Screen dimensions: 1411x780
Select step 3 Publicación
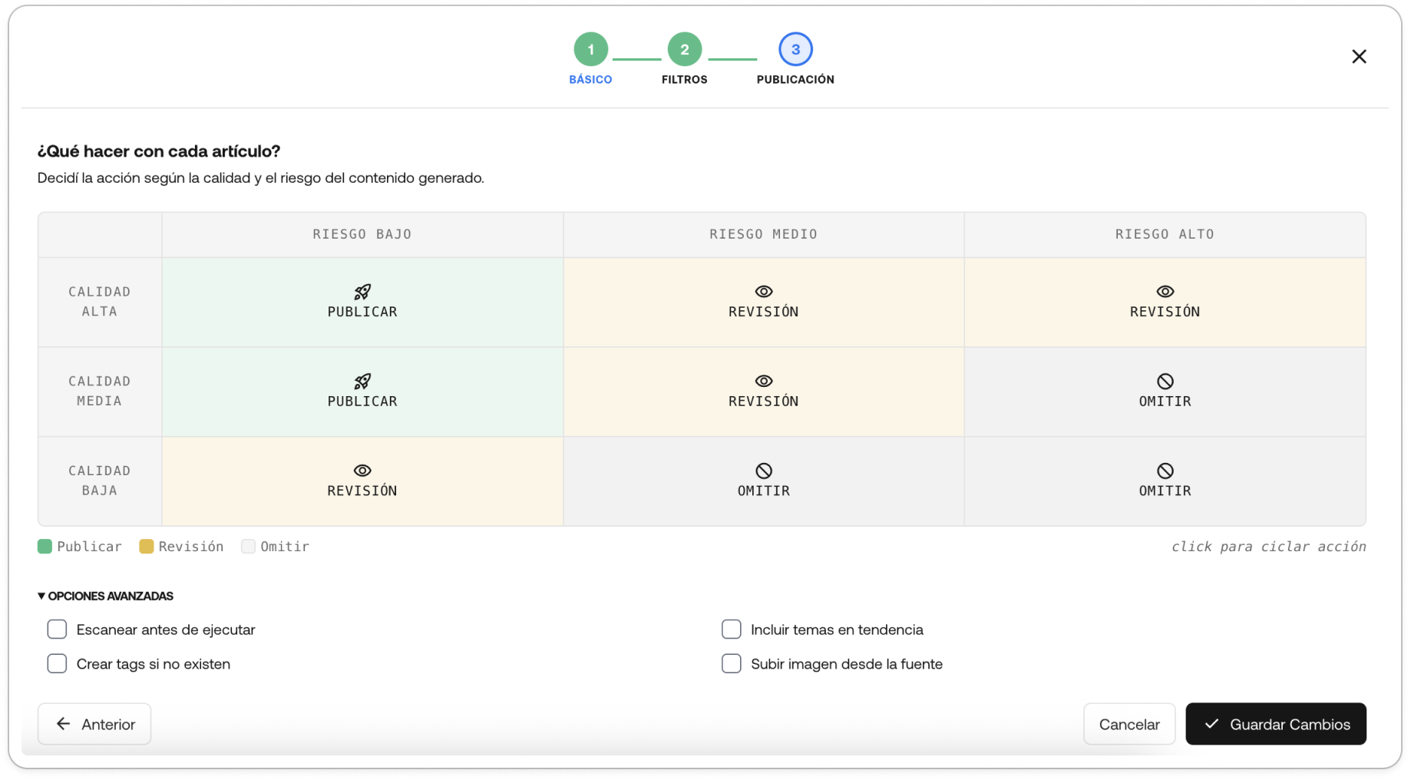coord(795,50)
